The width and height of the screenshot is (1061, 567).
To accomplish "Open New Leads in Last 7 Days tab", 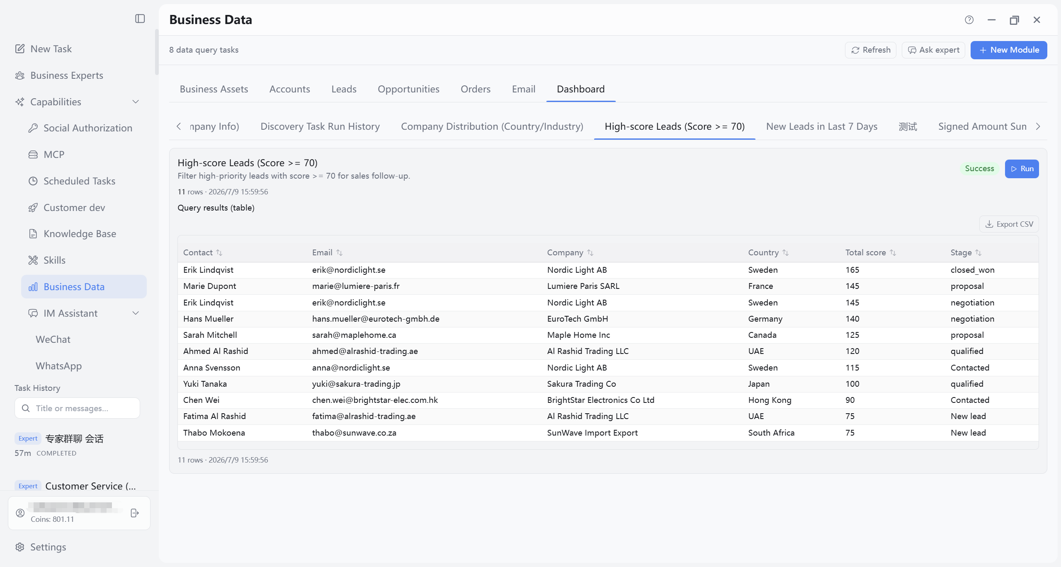I will [x=822, y=126].
